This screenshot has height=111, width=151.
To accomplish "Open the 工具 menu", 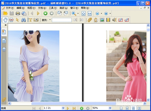I will click(x=53, y=8).
